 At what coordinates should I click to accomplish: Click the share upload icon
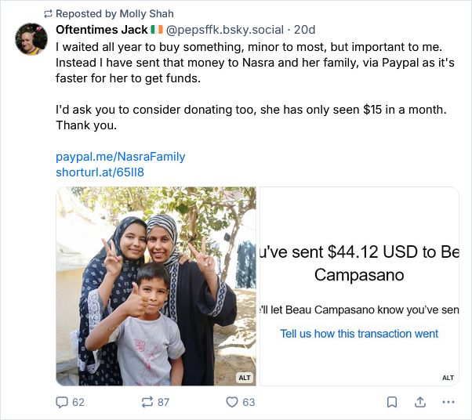[420, 402]
